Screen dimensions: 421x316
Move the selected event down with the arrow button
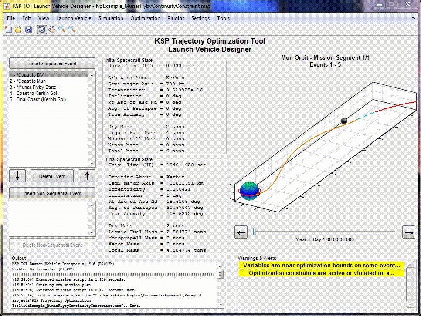pos(17,176)
